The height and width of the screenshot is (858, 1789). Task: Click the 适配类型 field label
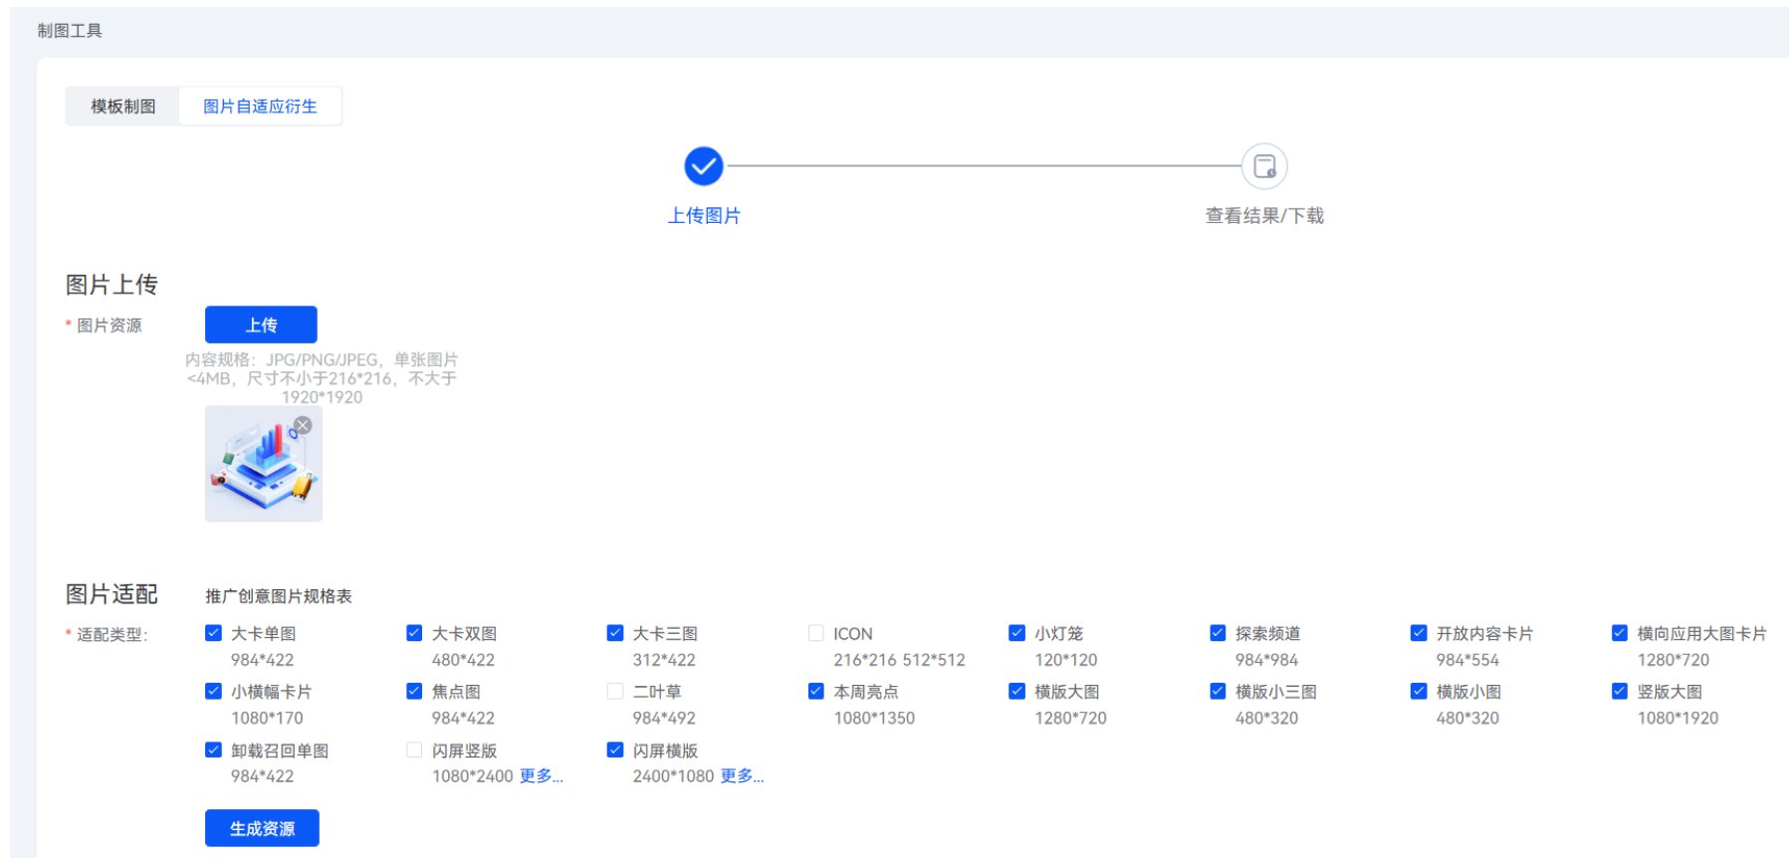click(x=112, y=635)
